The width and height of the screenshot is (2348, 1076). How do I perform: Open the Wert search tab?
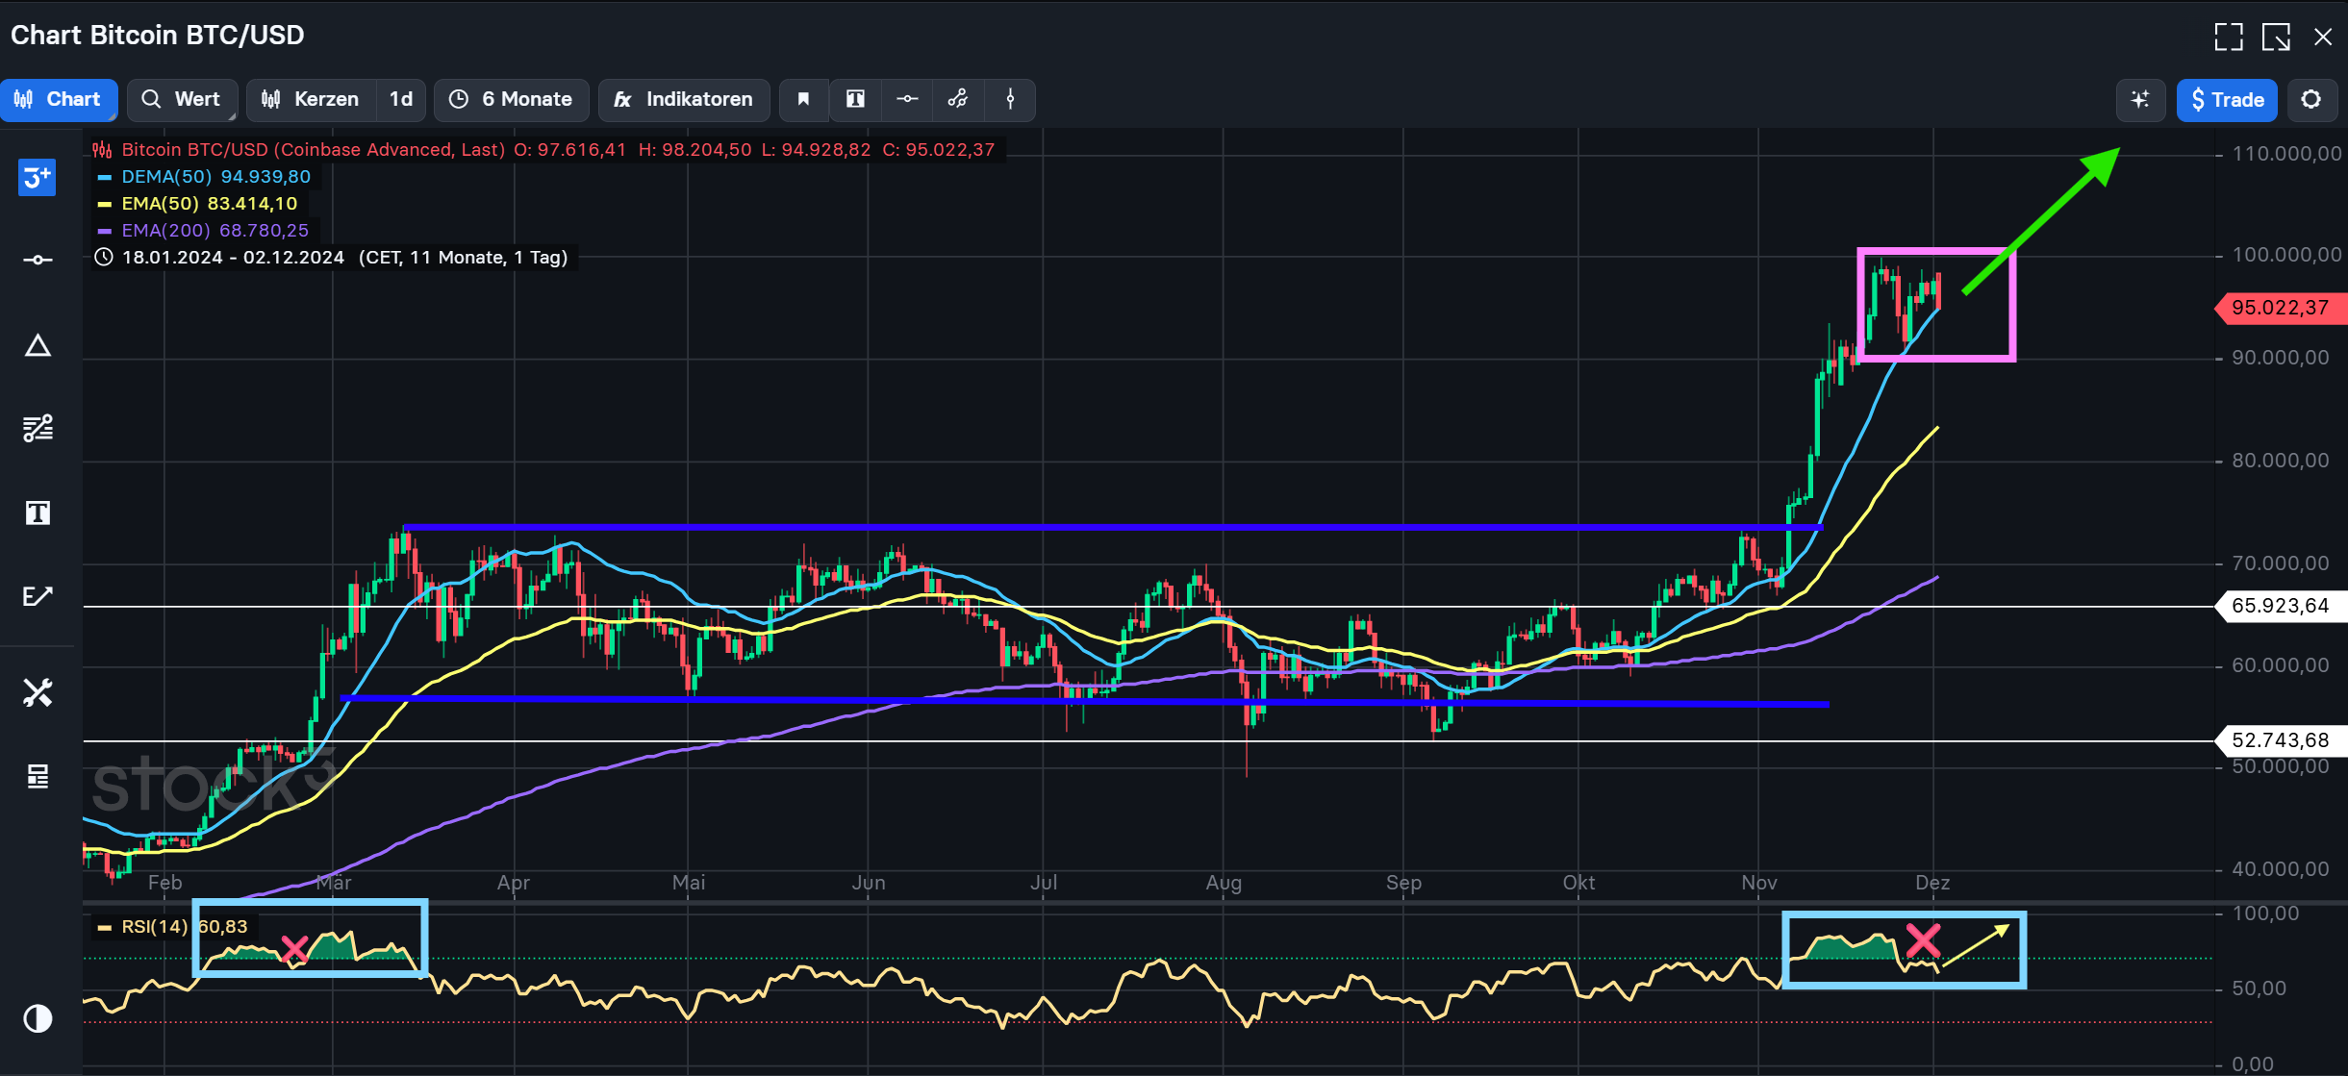[x=181, y=100]
